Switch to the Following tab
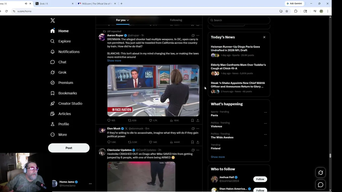 pyautogui.click(x=176, y=20)
